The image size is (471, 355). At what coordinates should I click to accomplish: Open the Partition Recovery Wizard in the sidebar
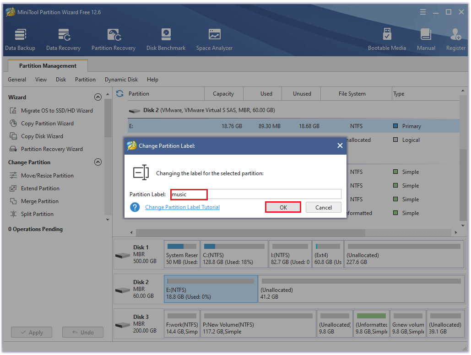(46, 149)
